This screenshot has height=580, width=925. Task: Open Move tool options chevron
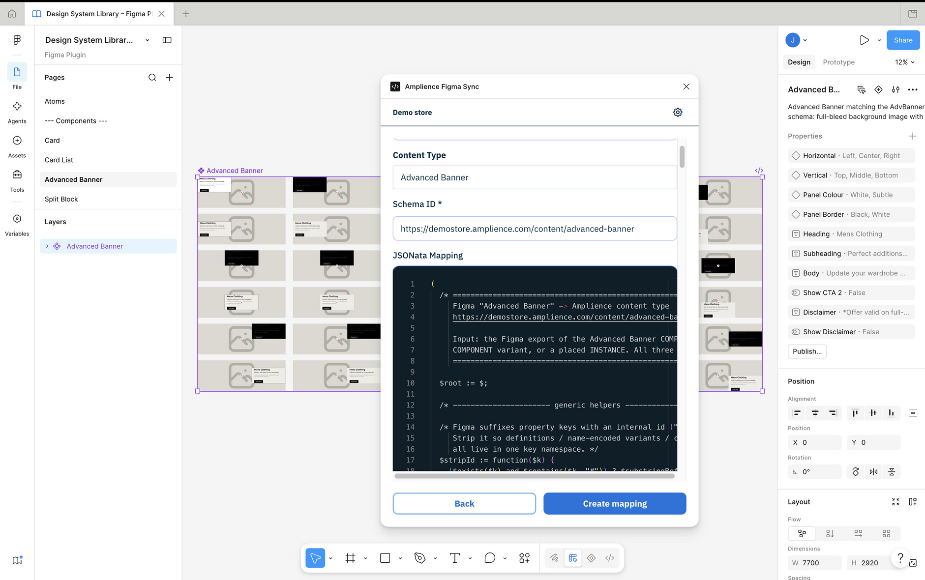pos(331,558)
